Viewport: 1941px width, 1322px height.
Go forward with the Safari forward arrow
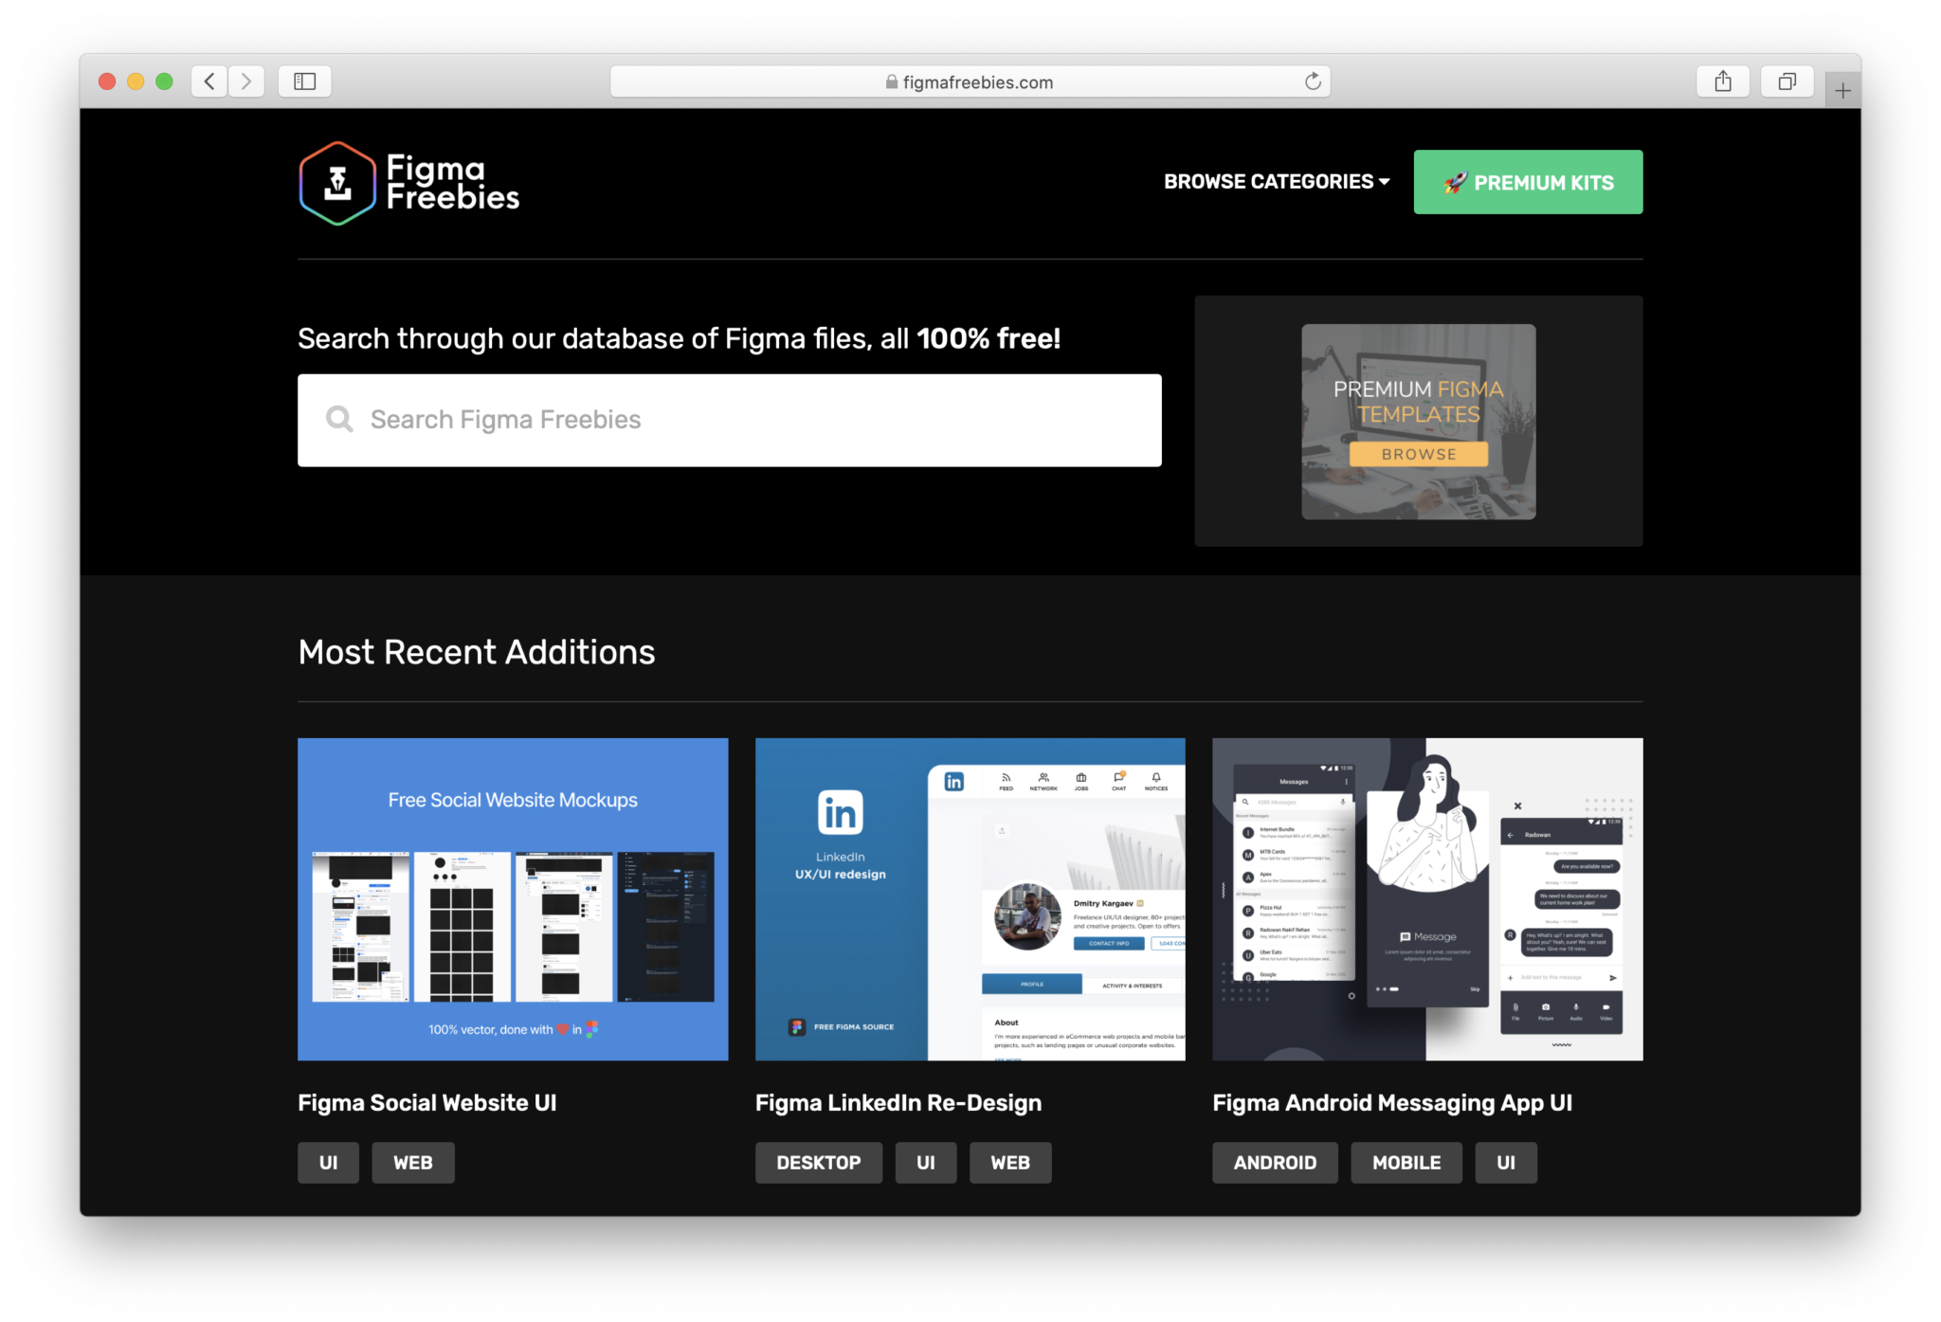click(246, 81)
